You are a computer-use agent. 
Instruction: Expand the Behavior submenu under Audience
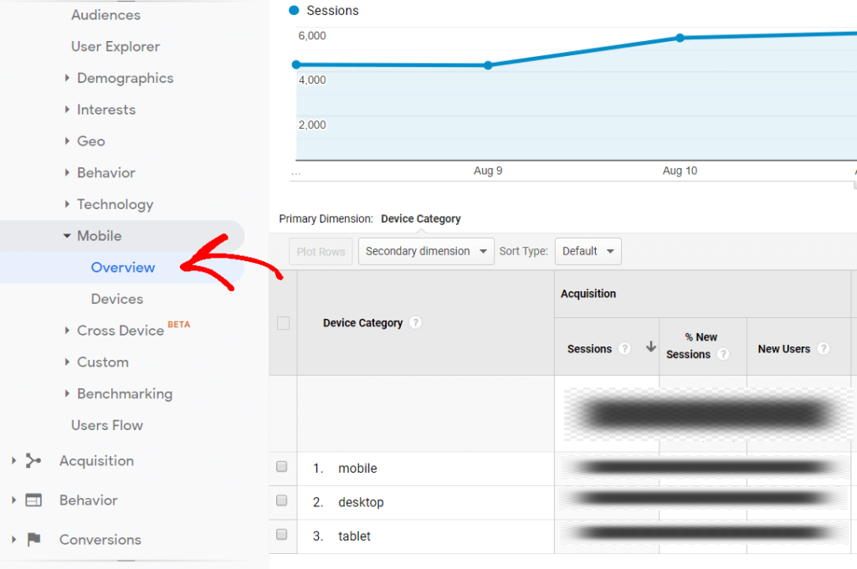coord(67,172)
